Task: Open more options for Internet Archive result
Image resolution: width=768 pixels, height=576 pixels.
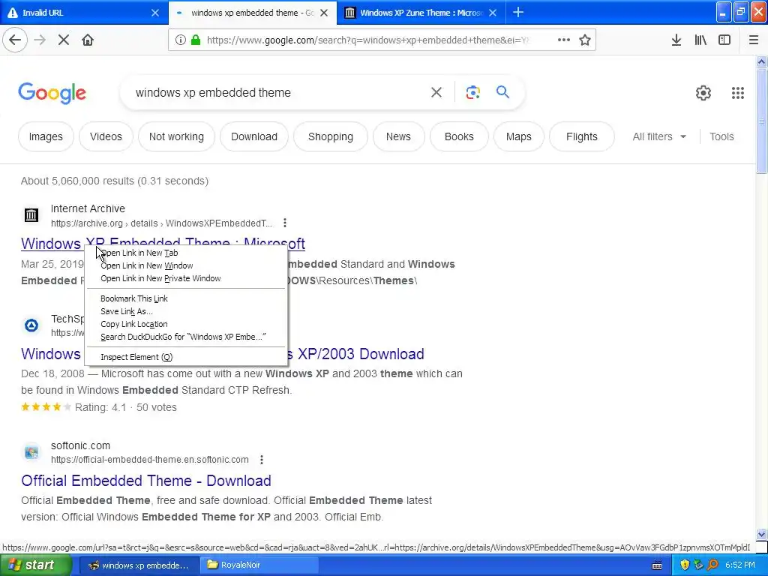Action: [x=284, y=223]
